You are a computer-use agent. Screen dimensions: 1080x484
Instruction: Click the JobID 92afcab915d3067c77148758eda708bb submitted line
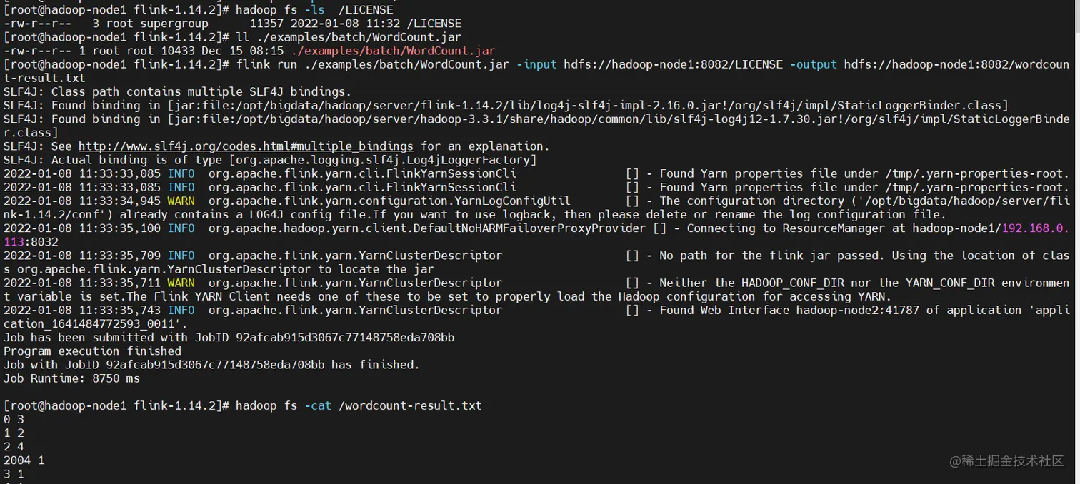(229, 338)
